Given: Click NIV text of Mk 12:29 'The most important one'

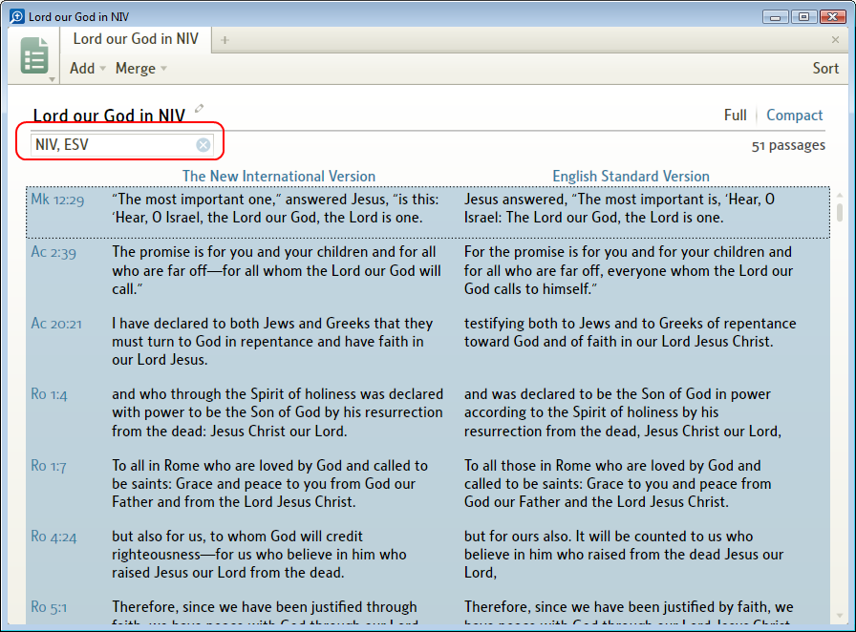Looking at the screenshot, I should pyautogui.click(x=275, y=208).
